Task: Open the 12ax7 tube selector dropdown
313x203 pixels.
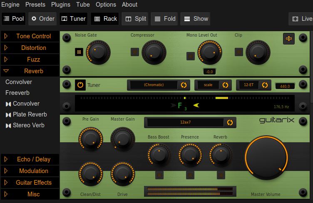Action: [x=186, y=122]
